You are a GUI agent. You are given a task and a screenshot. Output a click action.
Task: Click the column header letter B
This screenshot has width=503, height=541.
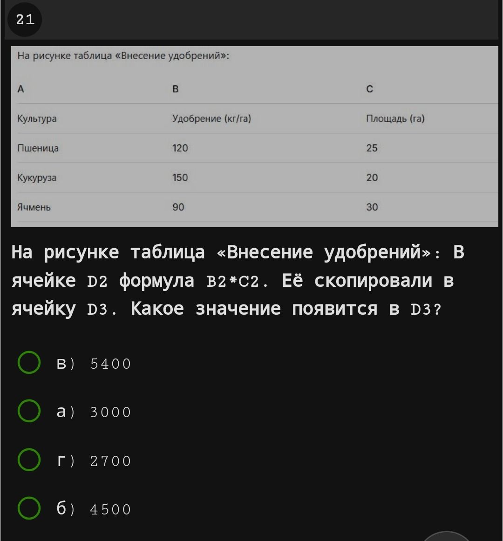176,89
